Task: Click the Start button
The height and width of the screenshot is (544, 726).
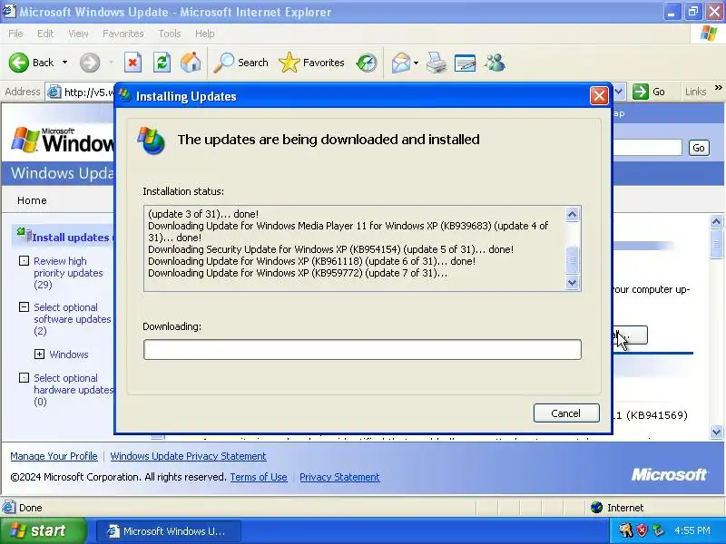Action: click(43, 530)
